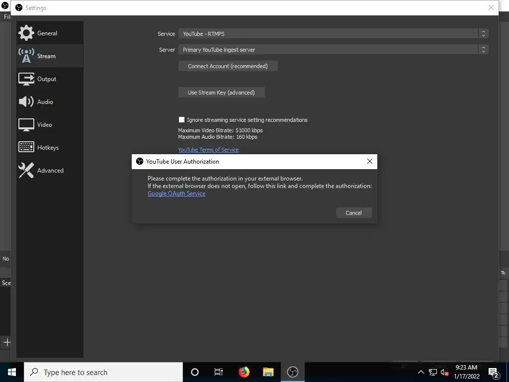Open the Hotkeys keyboard icon
Screen dimensions: 509x382
click(26, 147)
